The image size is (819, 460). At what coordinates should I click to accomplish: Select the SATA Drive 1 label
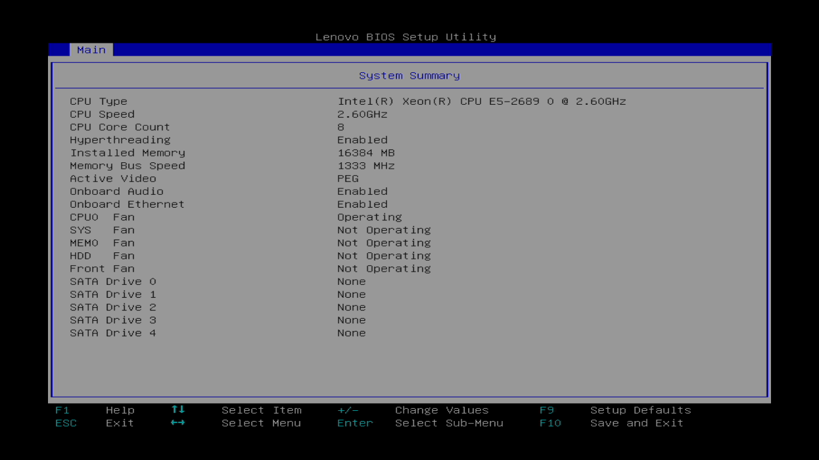click(x=113, y=294)
